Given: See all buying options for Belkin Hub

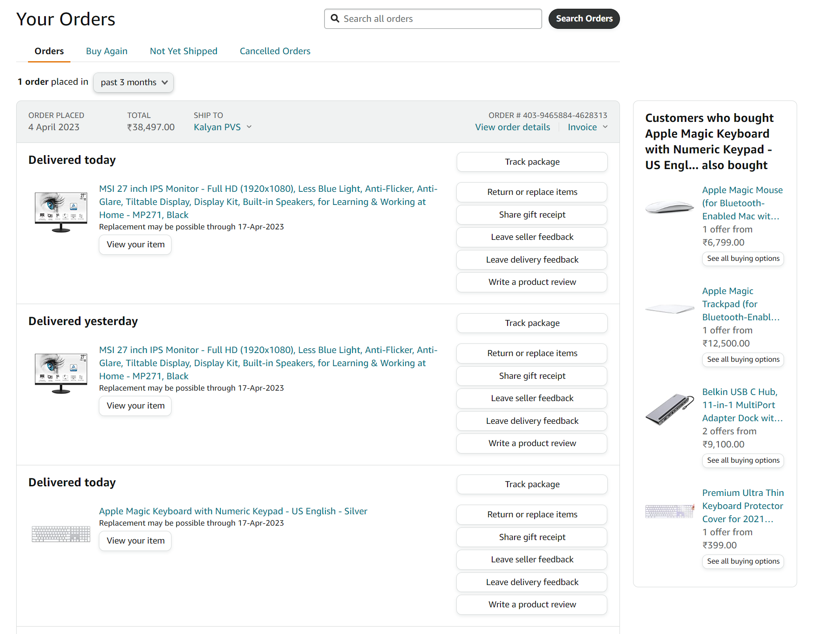Looking at the screenshot, I should 743,461.
